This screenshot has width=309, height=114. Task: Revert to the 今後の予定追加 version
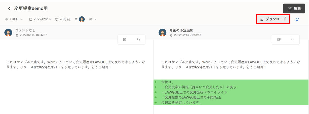point(293,40)
